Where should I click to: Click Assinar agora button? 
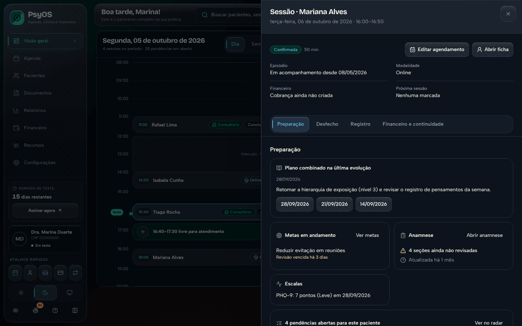click(x=45, y=210)
